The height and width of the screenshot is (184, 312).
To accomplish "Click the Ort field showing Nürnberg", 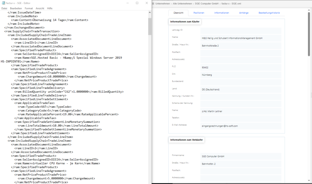I will click(241, 75).
